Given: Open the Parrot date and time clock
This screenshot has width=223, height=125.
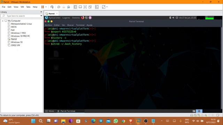Looking at the screenshot, I should pyautogui.click(x=187, y=18).
